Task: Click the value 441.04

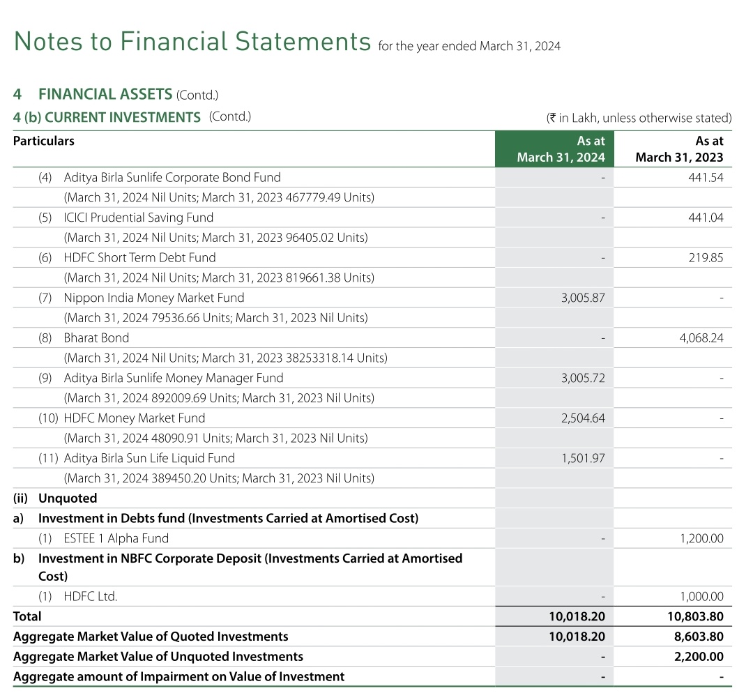Action: pyautogui.click(x=706, y=218)
